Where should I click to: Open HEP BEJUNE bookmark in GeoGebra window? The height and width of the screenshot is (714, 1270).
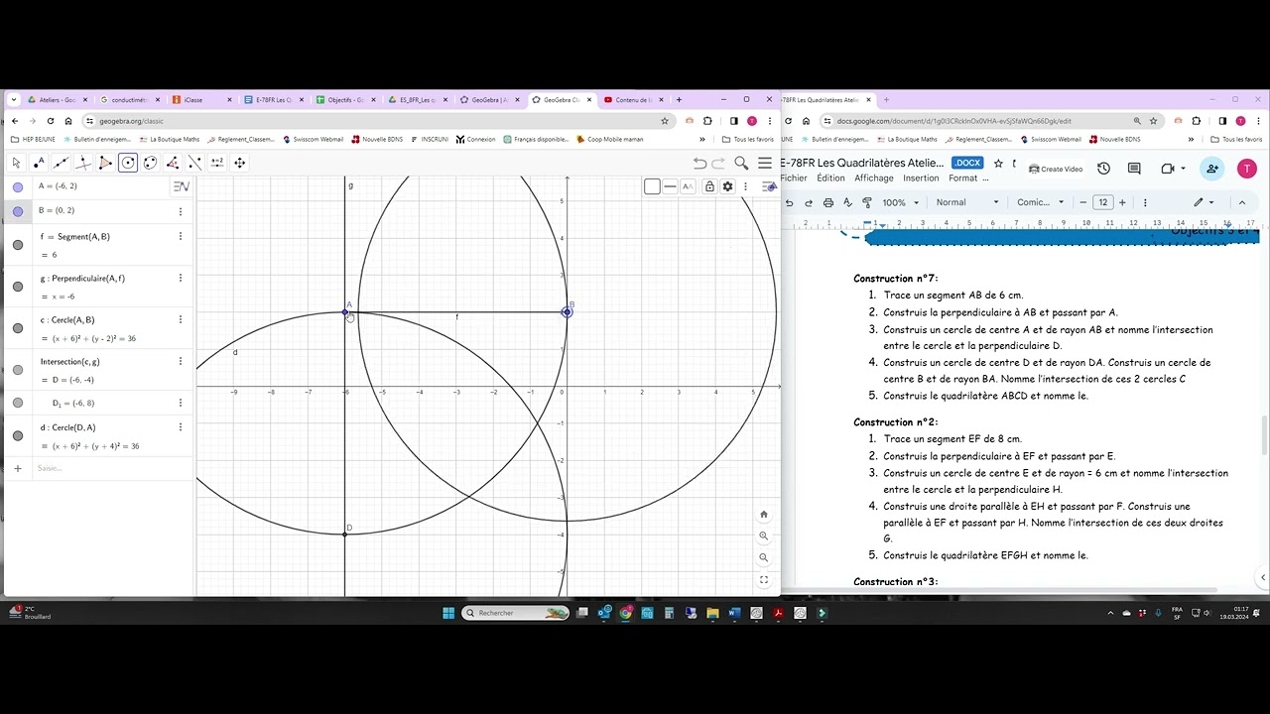[x=33, y=140]
